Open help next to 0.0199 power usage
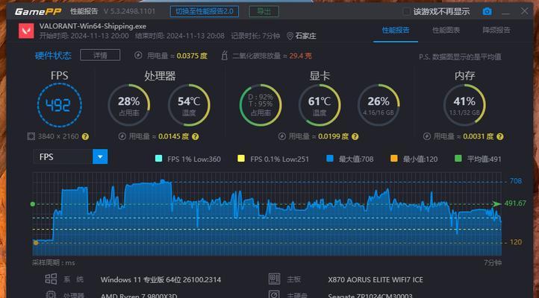539x298 pixels. point(355,136)
